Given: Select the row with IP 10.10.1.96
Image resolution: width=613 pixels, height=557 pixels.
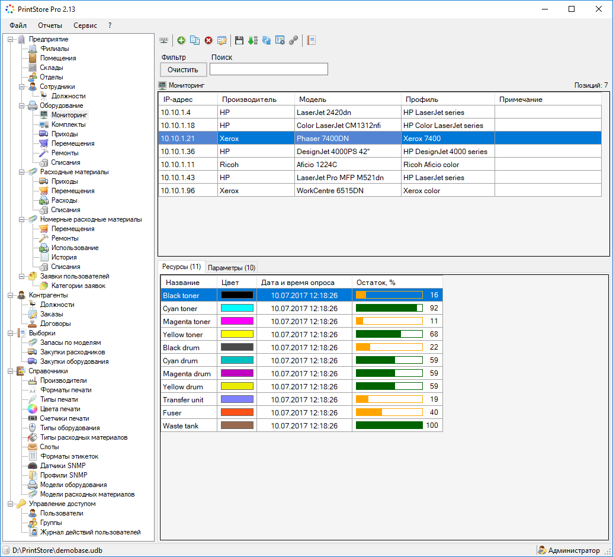Looking at the screenshot, I should click(178, 191).
